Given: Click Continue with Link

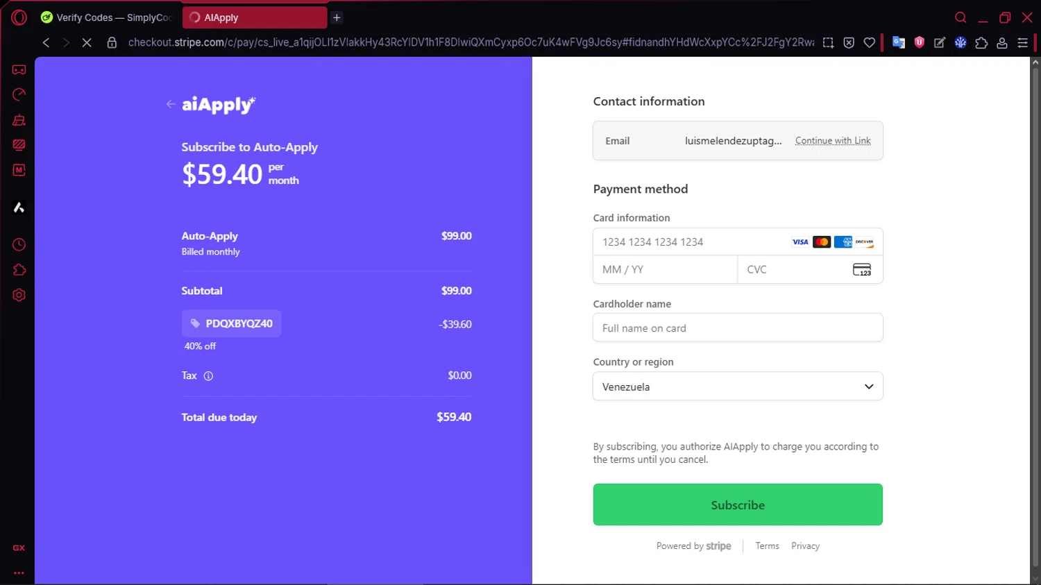Looking at the screenshot, I should click(833, 140).
